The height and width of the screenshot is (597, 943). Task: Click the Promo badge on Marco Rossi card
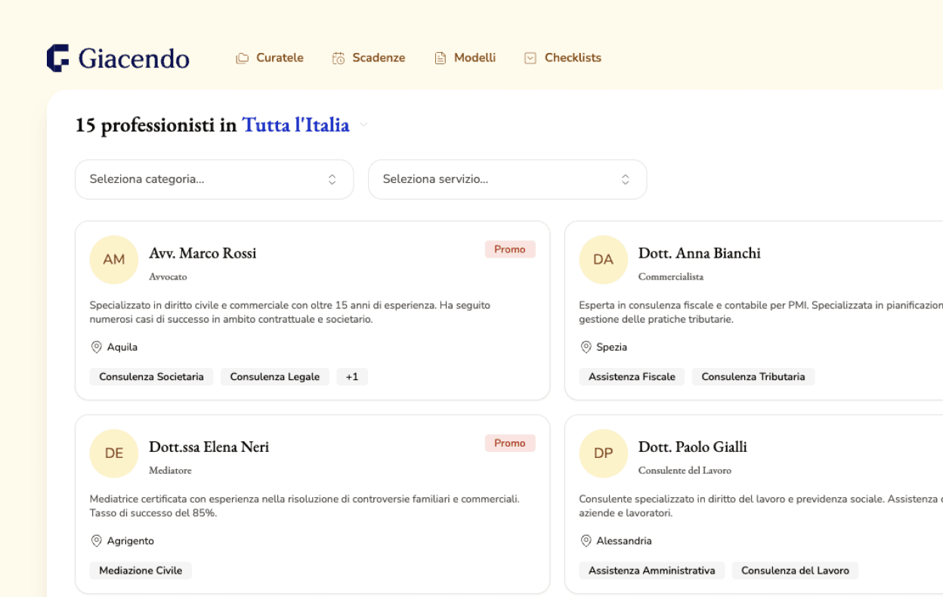[510, 249]
